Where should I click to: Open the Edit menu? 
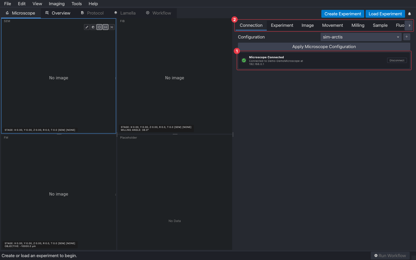(22, 4)
